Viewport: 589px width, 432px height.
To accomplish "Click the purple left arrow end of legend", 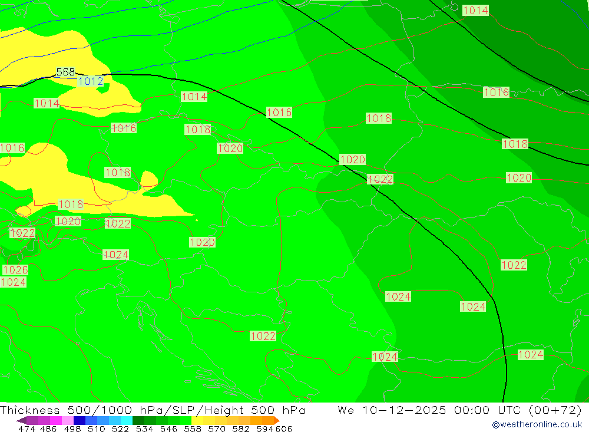I will 21,420.
